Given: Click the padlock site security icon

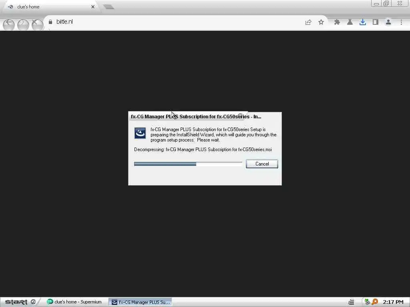Looking at the screenshot, I should 50,22.
